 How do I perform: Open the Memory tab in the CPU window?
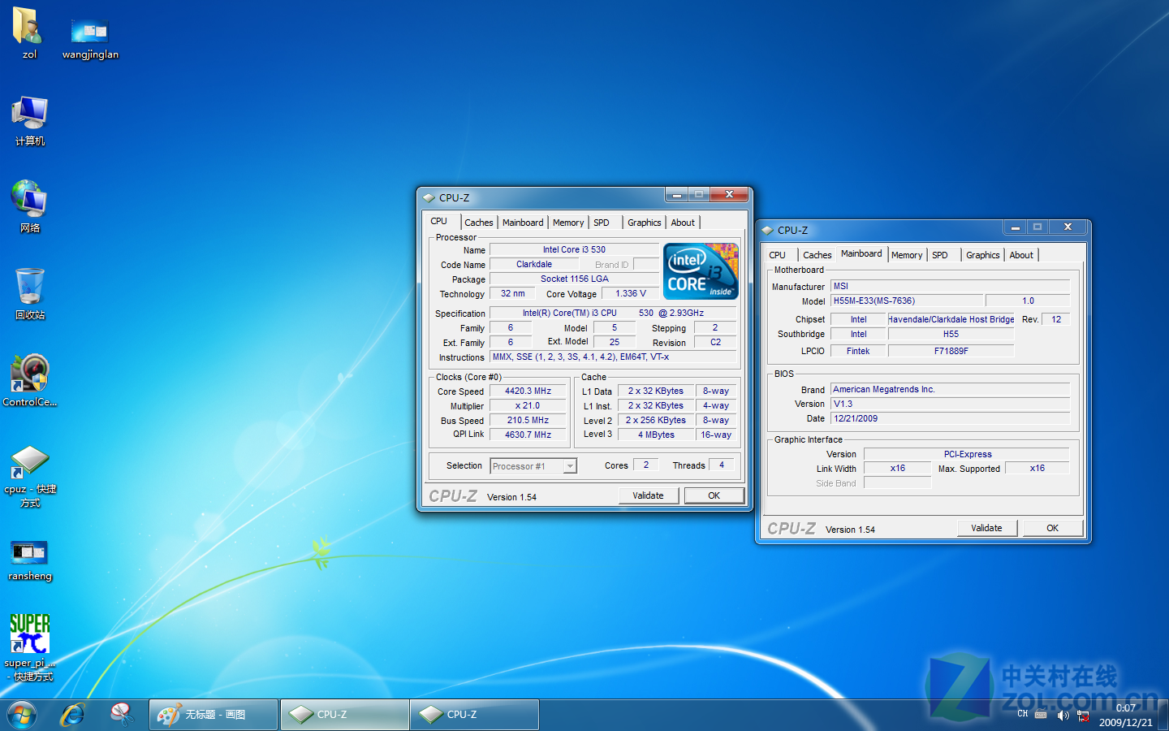coord(568,223)
